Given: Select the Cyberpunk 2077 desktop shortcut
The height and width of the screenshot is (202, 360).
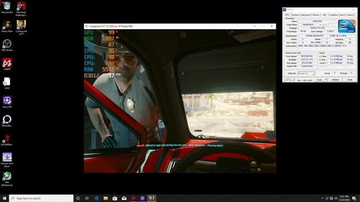Looking at the screenshot, I should (21, 27).
